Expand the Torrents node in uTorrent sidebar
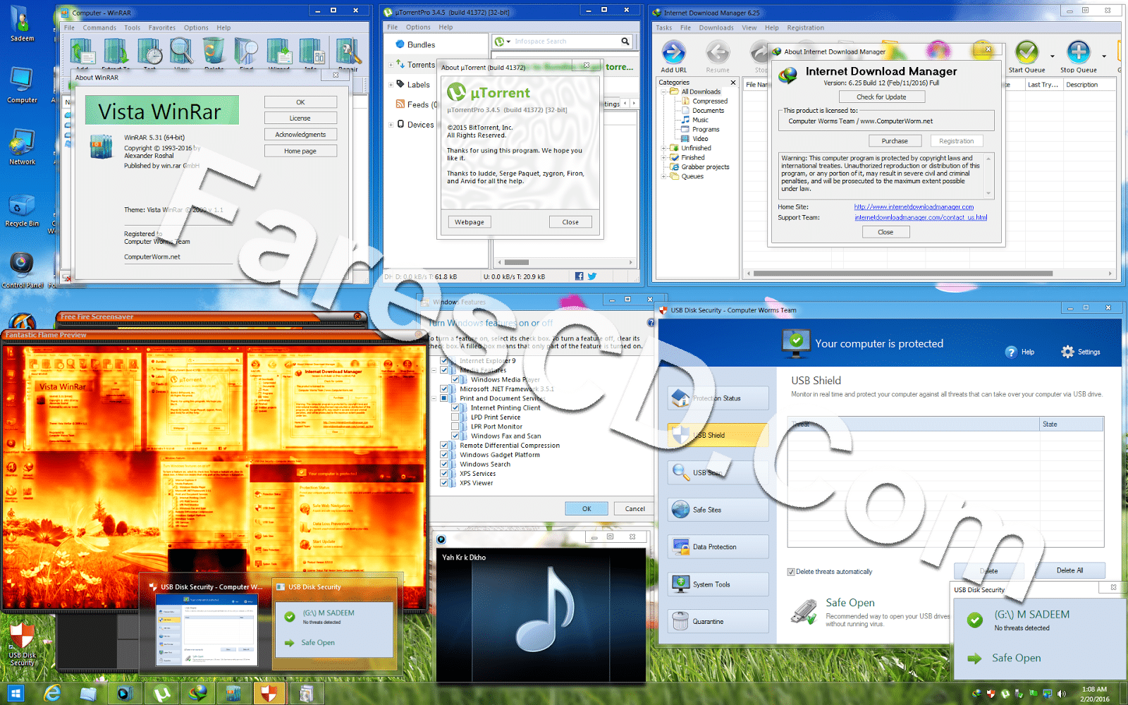Viewport: 1128px width, 705px height. point(391,65)
